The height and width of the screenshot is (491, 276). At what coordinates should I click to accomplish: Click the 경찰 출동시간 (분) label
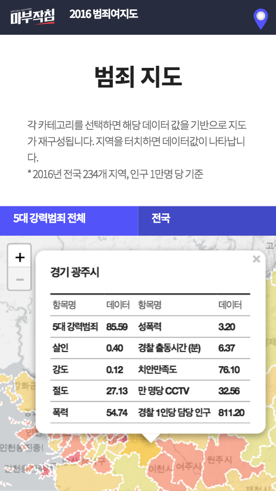[169, 348]
